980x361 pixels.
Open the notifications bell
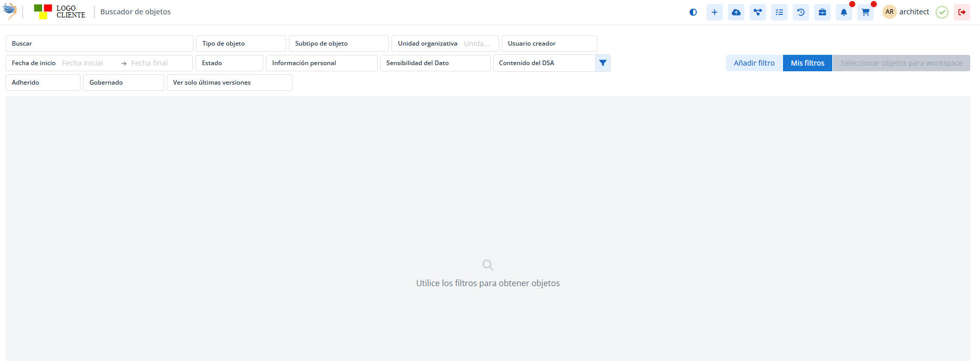(x=844, y=12)
